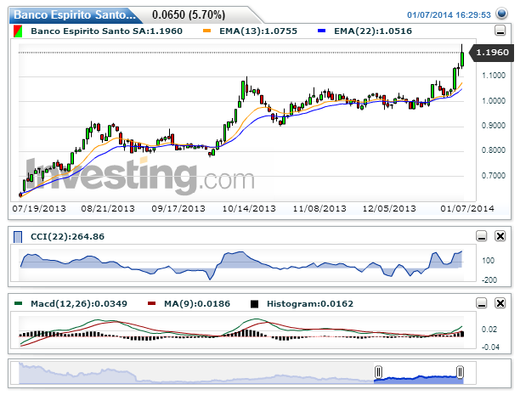Click the CCI(22) blue legend swatch
Image resolution: width=520 pixels, height=395 pixels.
(x=18, y=237)
